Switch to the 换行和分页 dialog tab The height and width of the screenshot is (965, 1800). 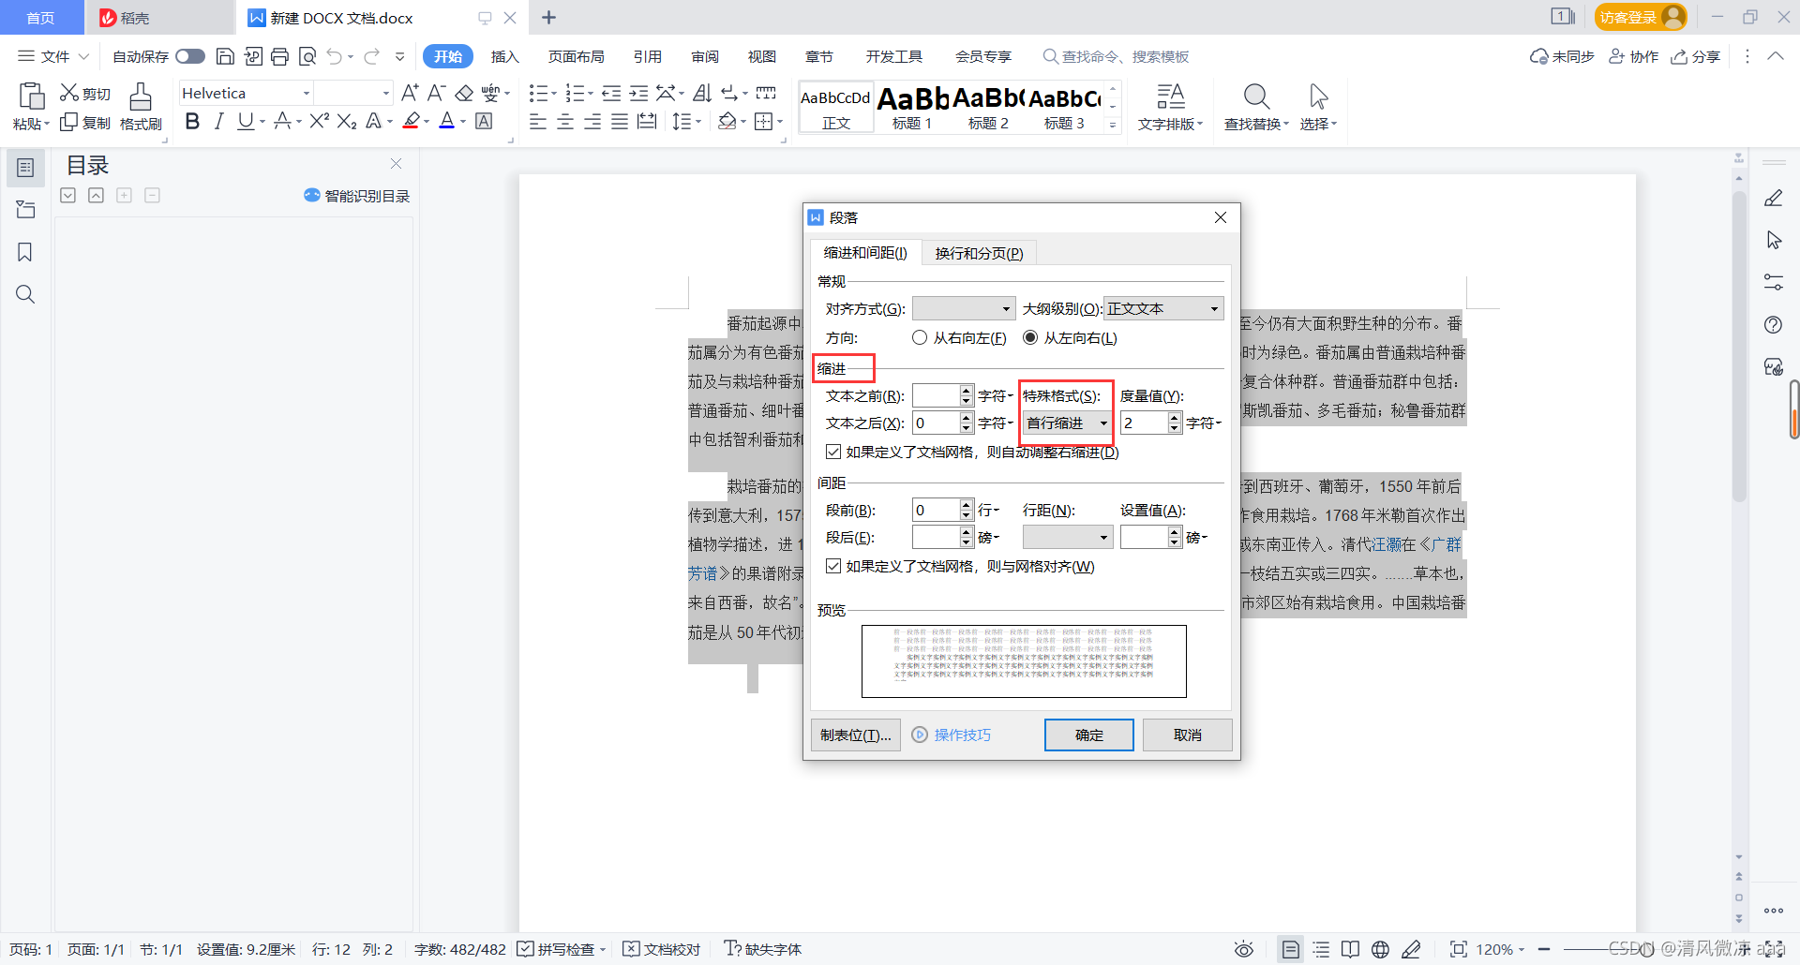[x=978, y=252]
